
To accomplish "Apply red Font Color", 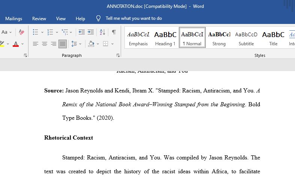I will pyautogui.click(x=16, y=44).
